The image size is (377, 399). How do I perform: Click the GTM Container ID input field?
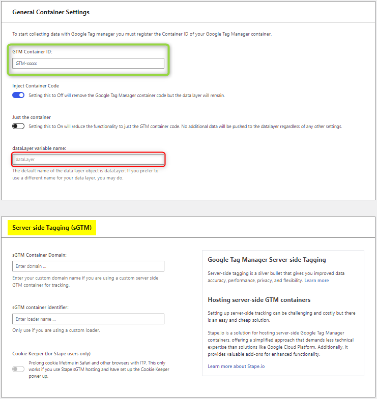point(88,64)
